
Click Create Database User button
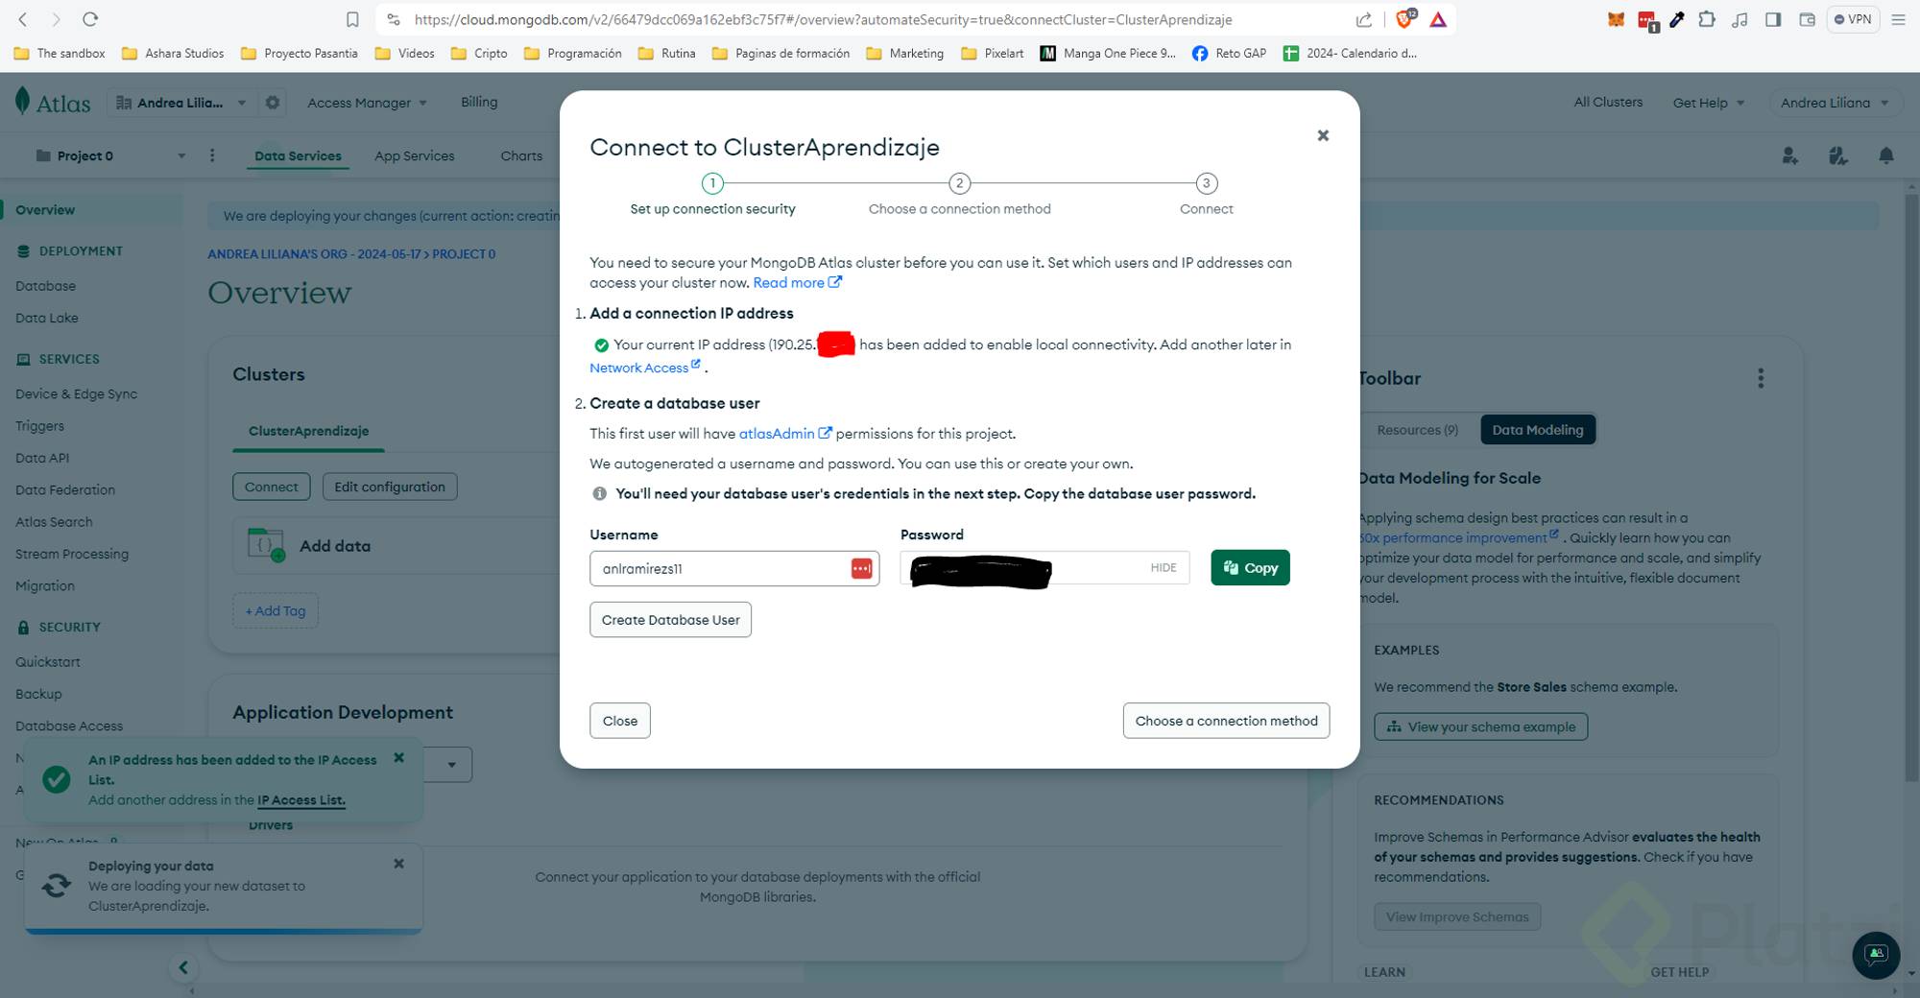[670, 620]
